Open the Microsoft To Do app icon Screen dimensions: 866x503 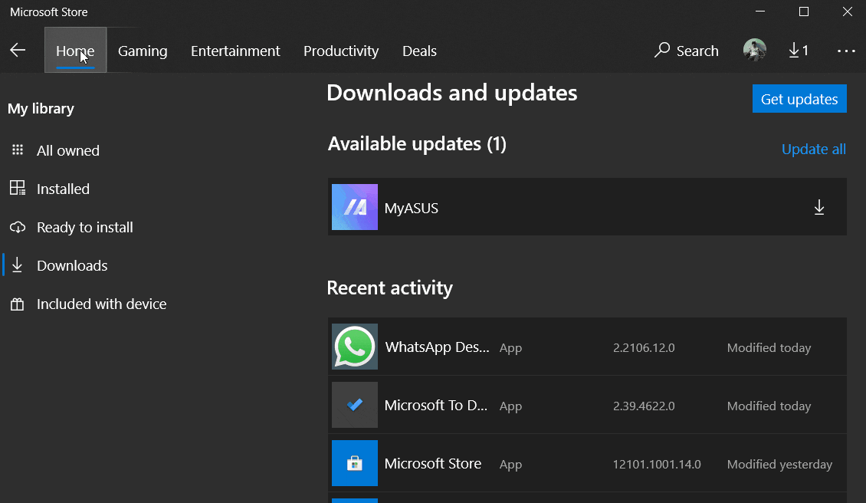354,405
